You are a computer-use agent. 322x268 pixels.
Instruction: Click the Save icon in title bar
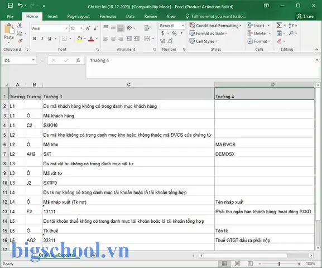coord(10,6)
